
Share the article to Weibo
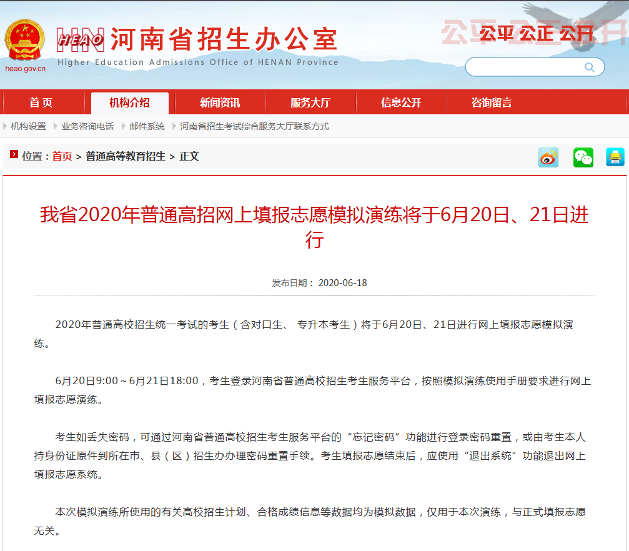coord(548,157)
